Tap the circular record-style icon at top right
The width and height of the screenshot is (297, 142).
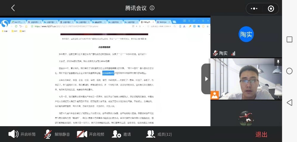pos(271,9)
